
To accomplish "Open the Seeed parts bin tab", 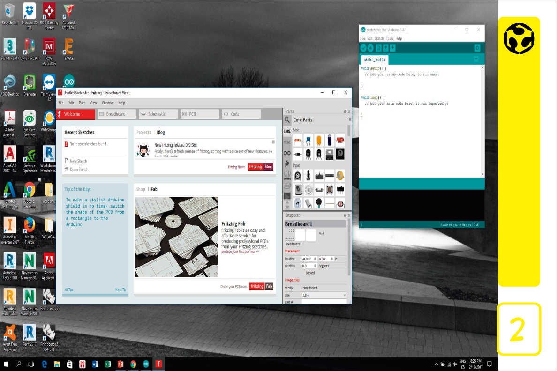I will 287,175.
